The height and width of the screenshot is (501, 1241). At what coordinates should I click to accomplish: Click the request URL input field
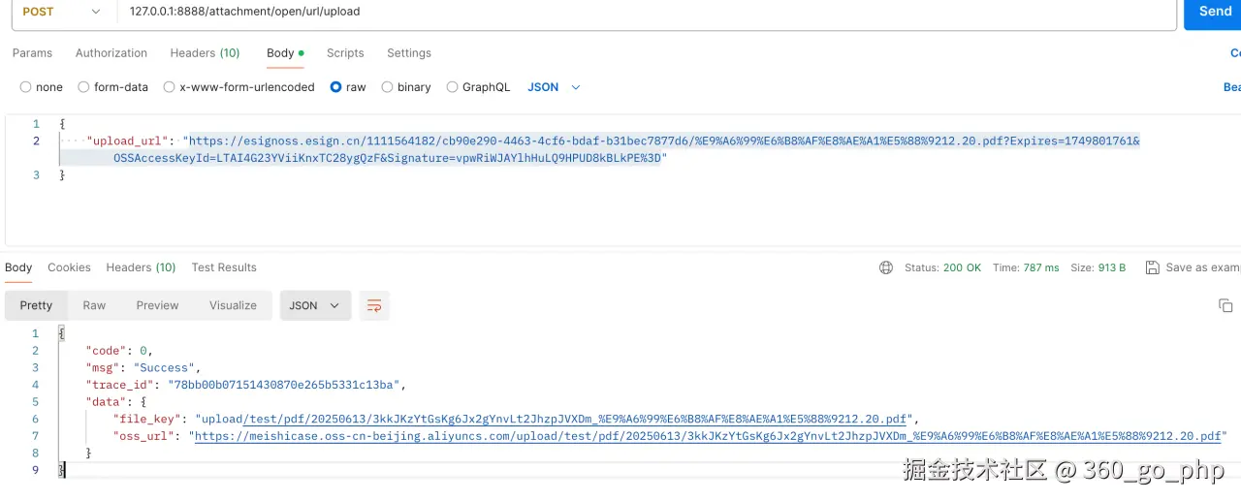pos(582,12)
